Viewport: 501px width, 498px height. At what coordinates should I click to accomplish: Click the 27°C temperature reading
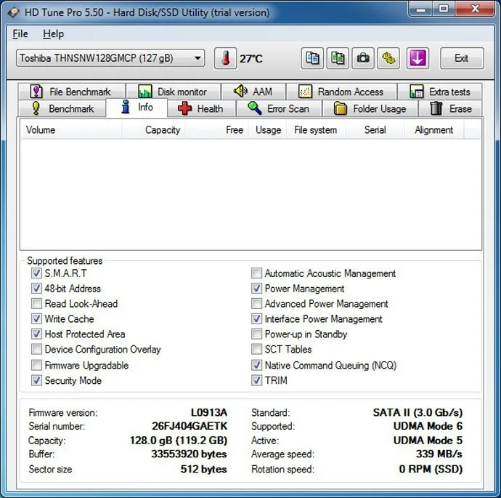click(251, 59)
